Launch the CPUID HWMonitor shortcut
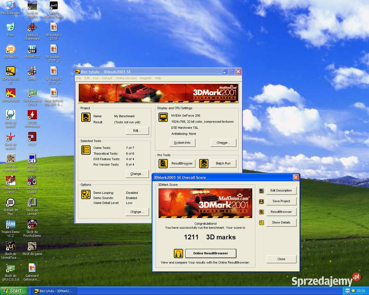 32,119
